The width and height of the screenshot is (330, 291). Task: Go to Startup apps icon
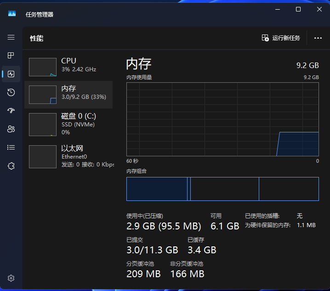11,111
